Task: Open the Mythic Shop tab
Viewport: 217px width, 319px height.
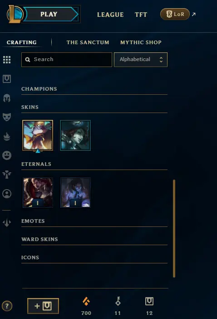Action: 141,42
